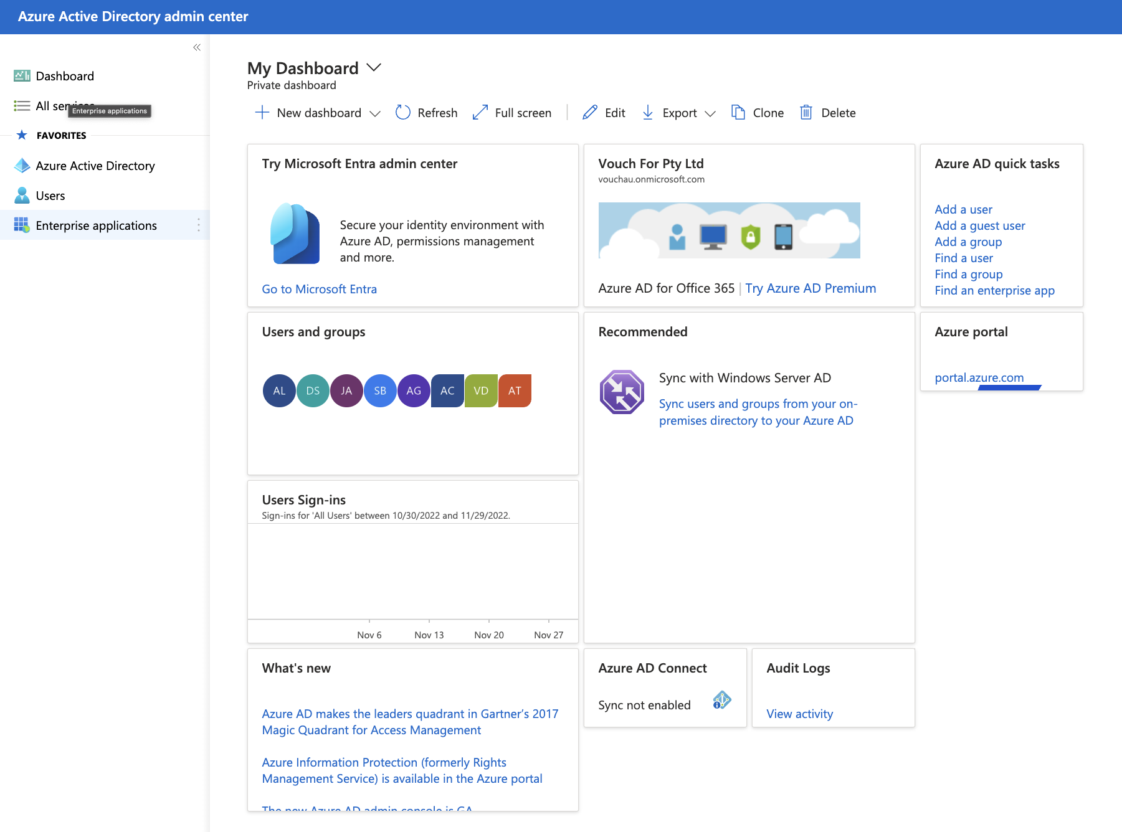This screenshot has width=1122, height=832.
Task: Select the JA user avatar
Action: click(346, 390)
